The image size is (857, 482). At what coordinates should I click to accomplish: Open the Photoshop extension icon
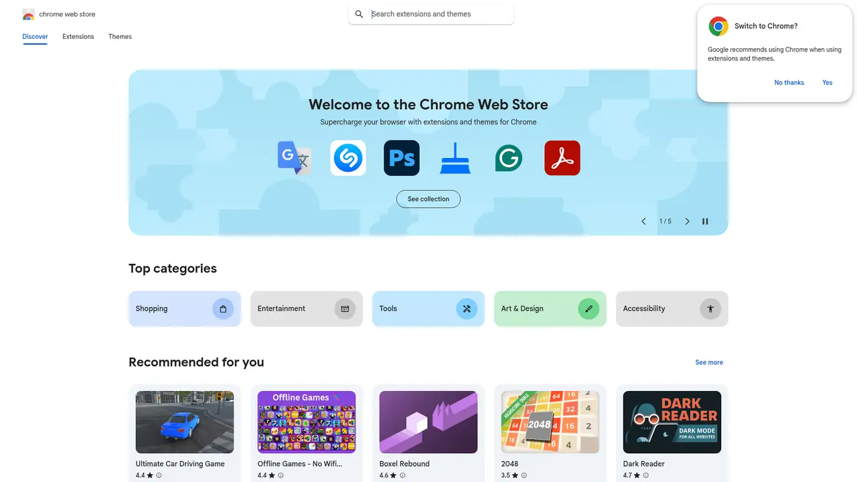(402, 158)
